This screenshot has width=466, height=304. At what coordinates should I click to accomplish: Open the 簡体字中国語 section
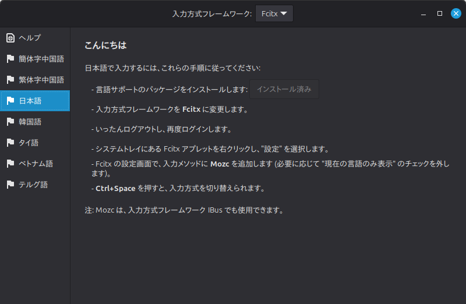click(x=41, y=59)
